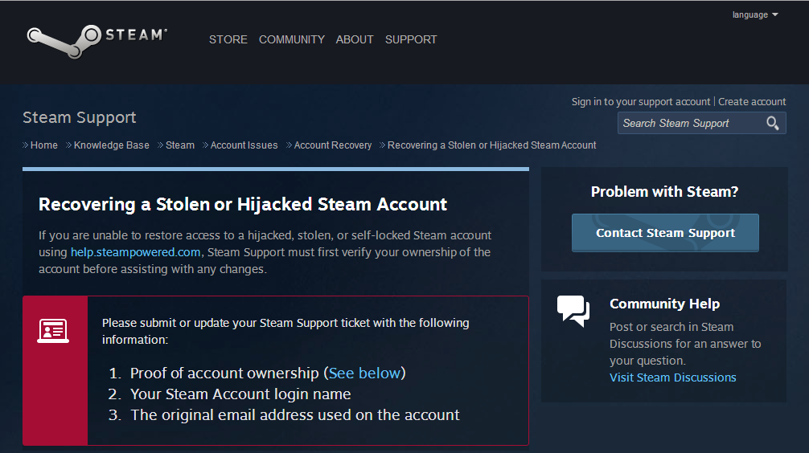Go to the Home breadcrumb
Image resolution: width=809 pixels, height=453 pixels.
tap(44, 145)
